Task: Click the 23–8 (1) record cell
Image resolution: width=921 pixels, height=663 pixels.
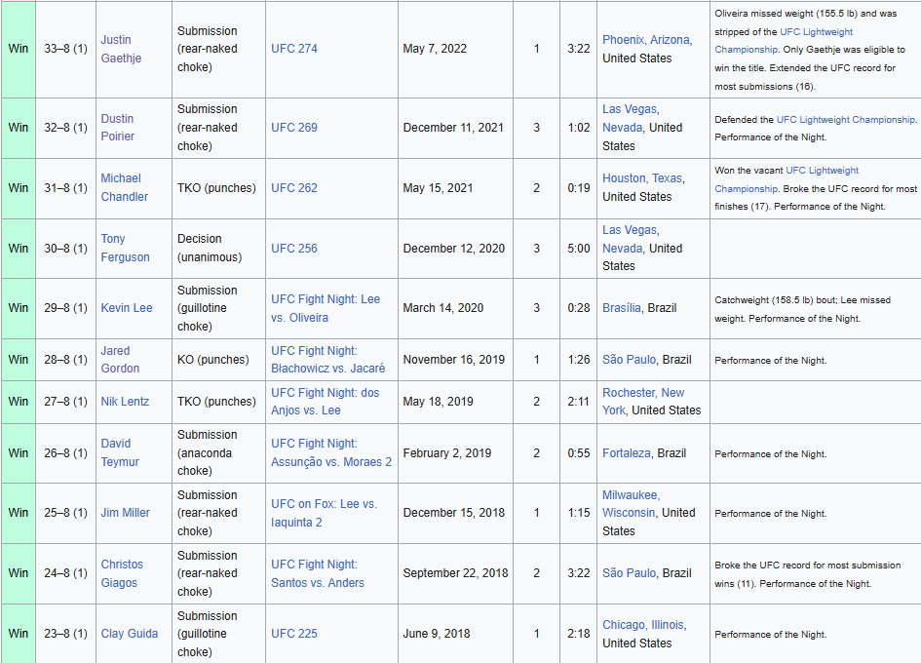Action: [66, 634]
